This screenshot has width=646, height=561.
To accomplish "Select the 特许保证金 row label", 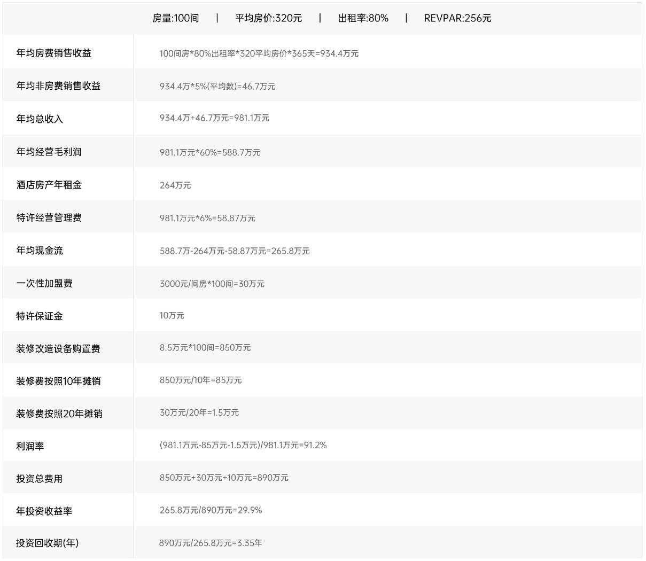I will [40, 316].
